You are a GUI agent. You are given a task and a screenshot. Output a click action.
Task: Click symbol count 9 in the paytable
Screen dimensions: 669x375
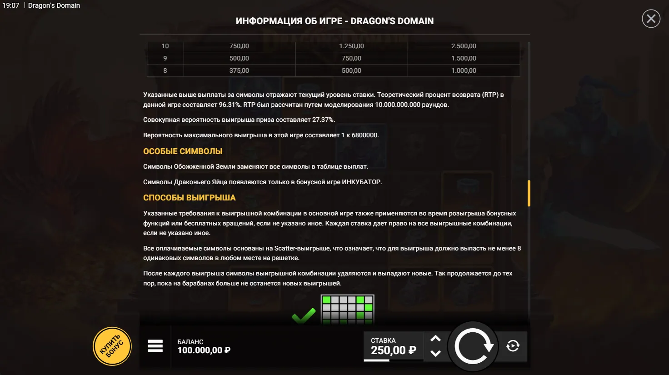(165, 58)
